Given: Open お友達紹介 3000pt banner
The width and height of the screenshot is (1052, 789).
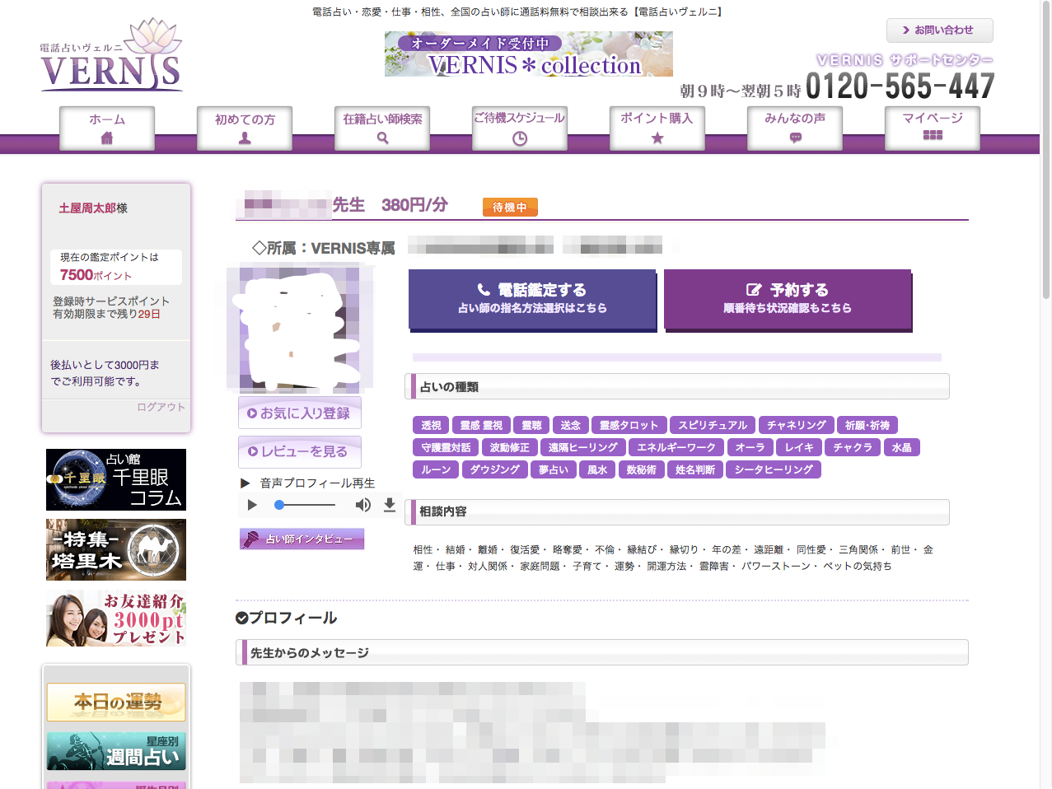Looking at the screenshot, I should coord(116,618).
